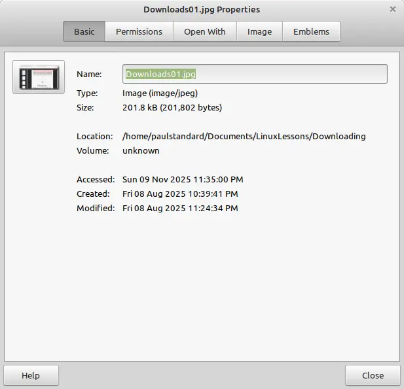Screen dimensions: 404x389
Task: Click the Help button
Action: click(x=31, y=375)
